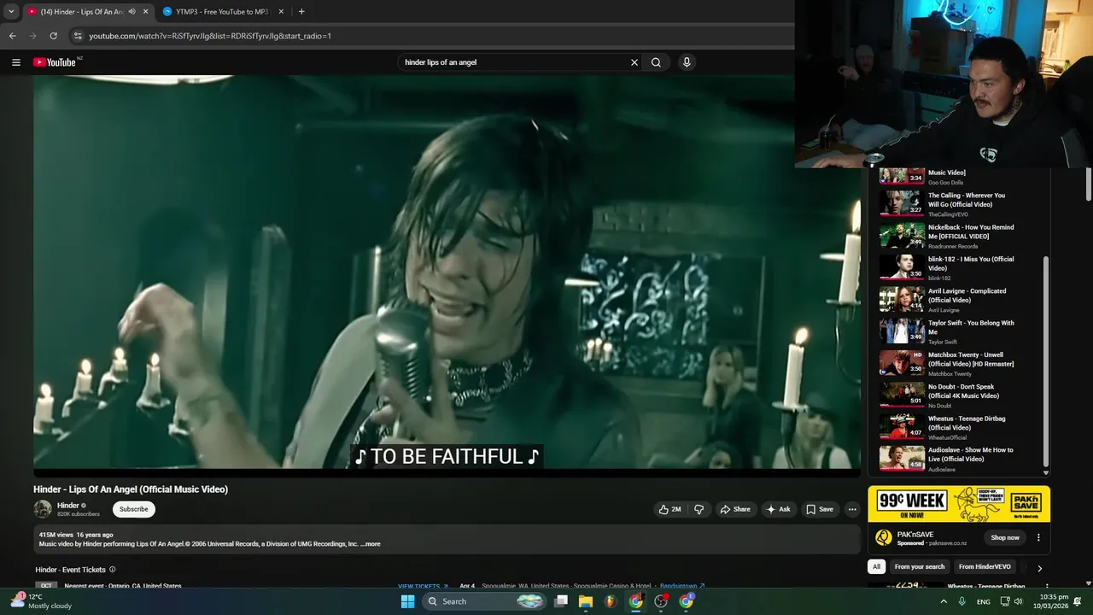Clear the search box with X

click(x=634, y=62)
